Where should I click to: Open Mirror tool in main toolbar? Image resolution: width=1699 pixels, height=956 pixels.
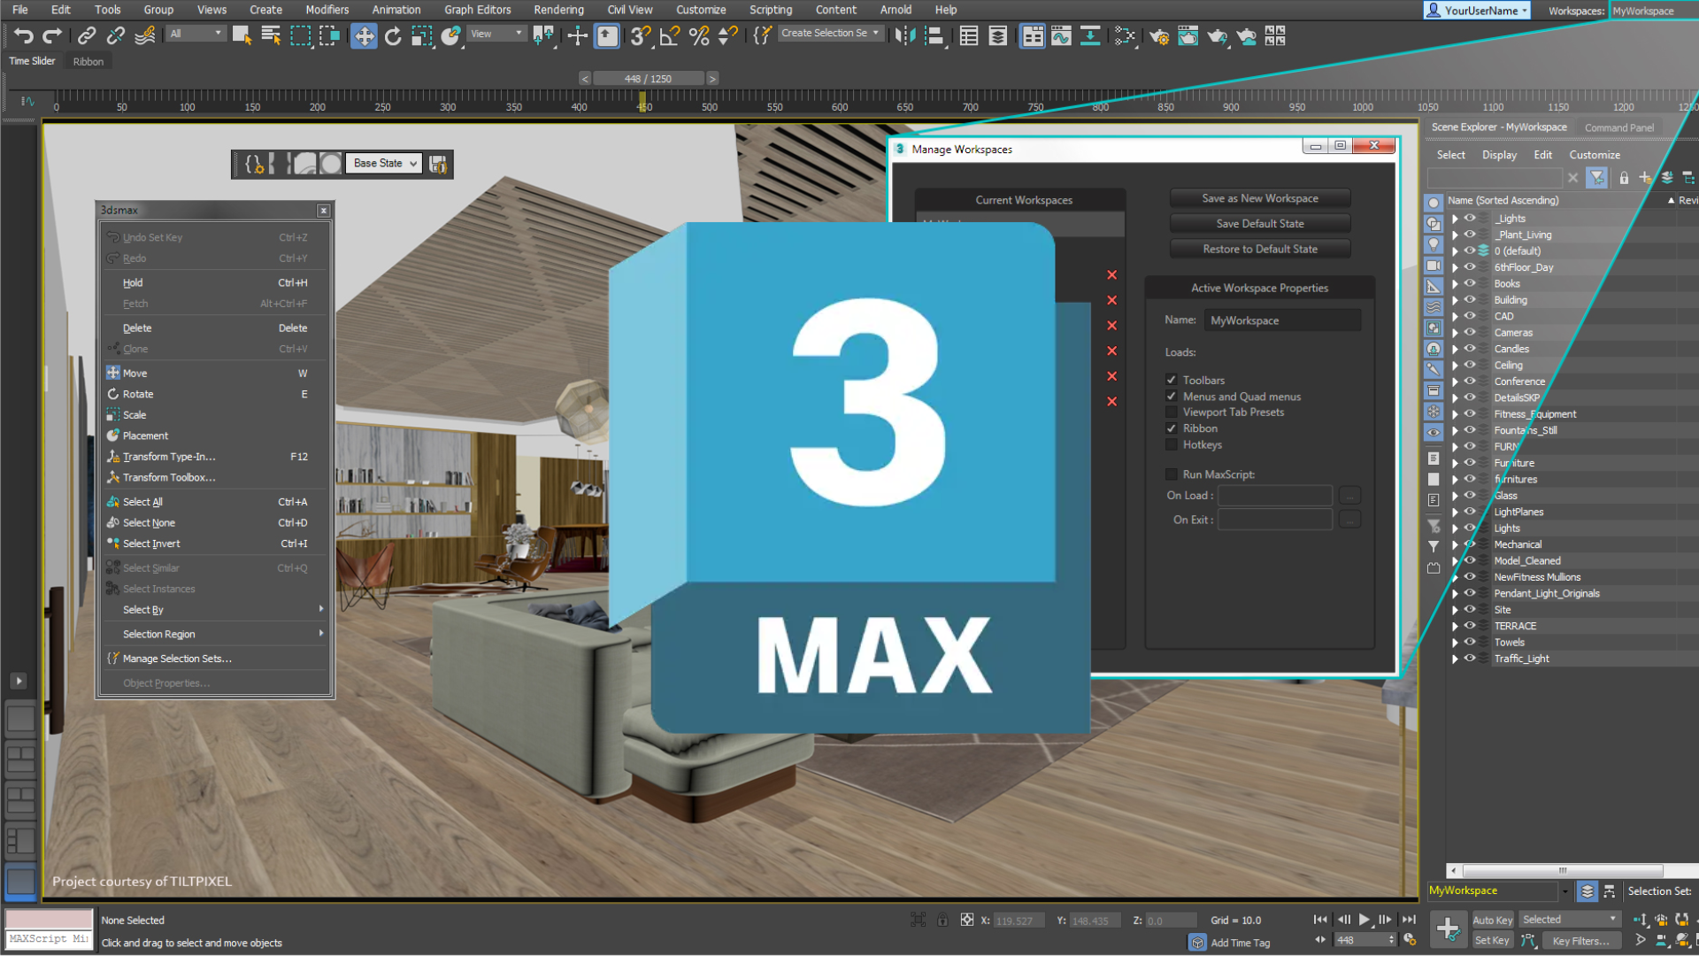click(904, 35)
